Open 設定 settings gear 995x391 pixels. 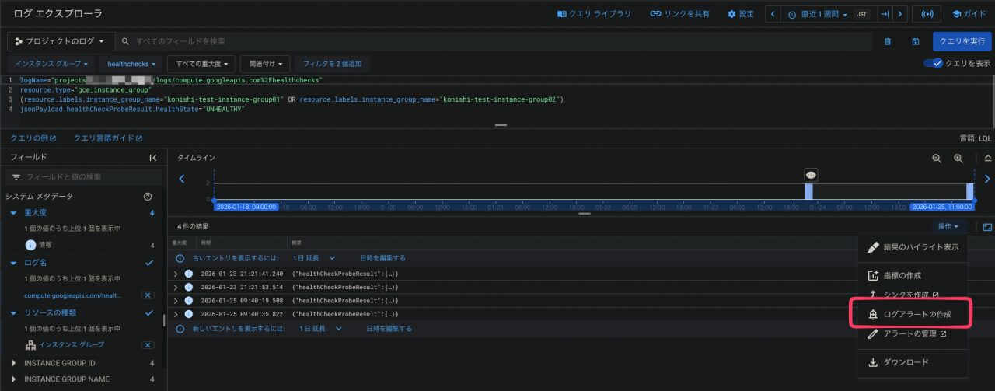(x=740, y=14)
